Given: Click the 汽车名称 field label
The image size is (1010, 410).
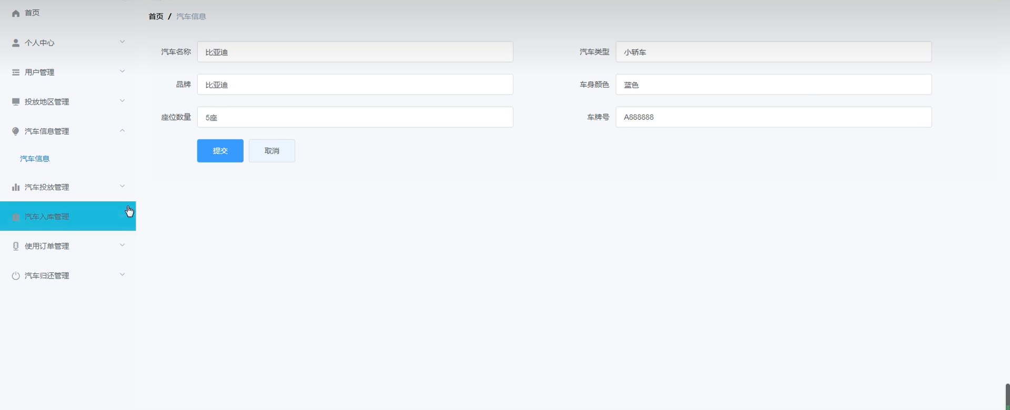Looking at the screenshot, I should (x=176, y=52).
